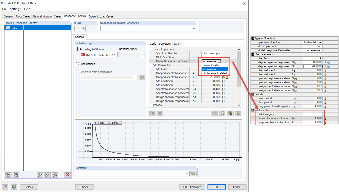The height and width of the screenshot is (192, 339).
Task: Create a new response spectrum
Action: coord(8,175)
